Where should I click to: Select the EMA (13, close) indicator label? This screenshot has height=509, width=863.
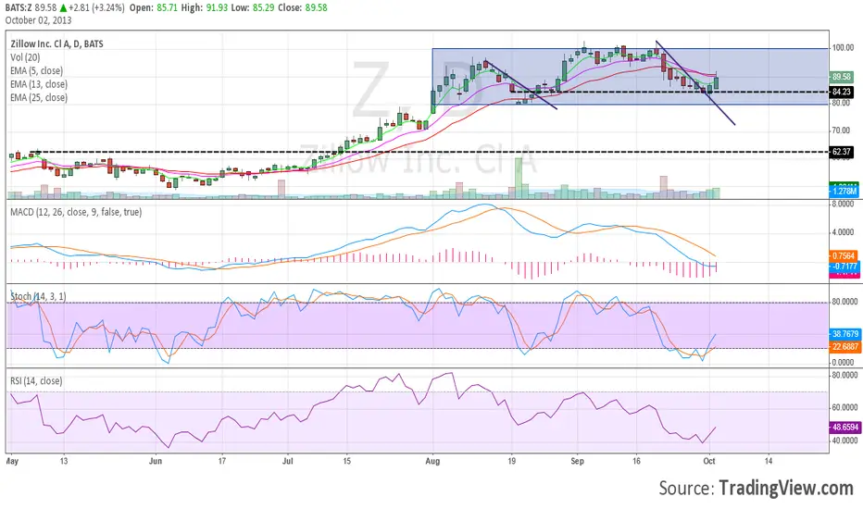point(39,84)
